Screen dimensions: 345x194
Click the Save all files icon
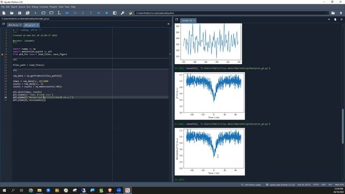pos(27,13)
